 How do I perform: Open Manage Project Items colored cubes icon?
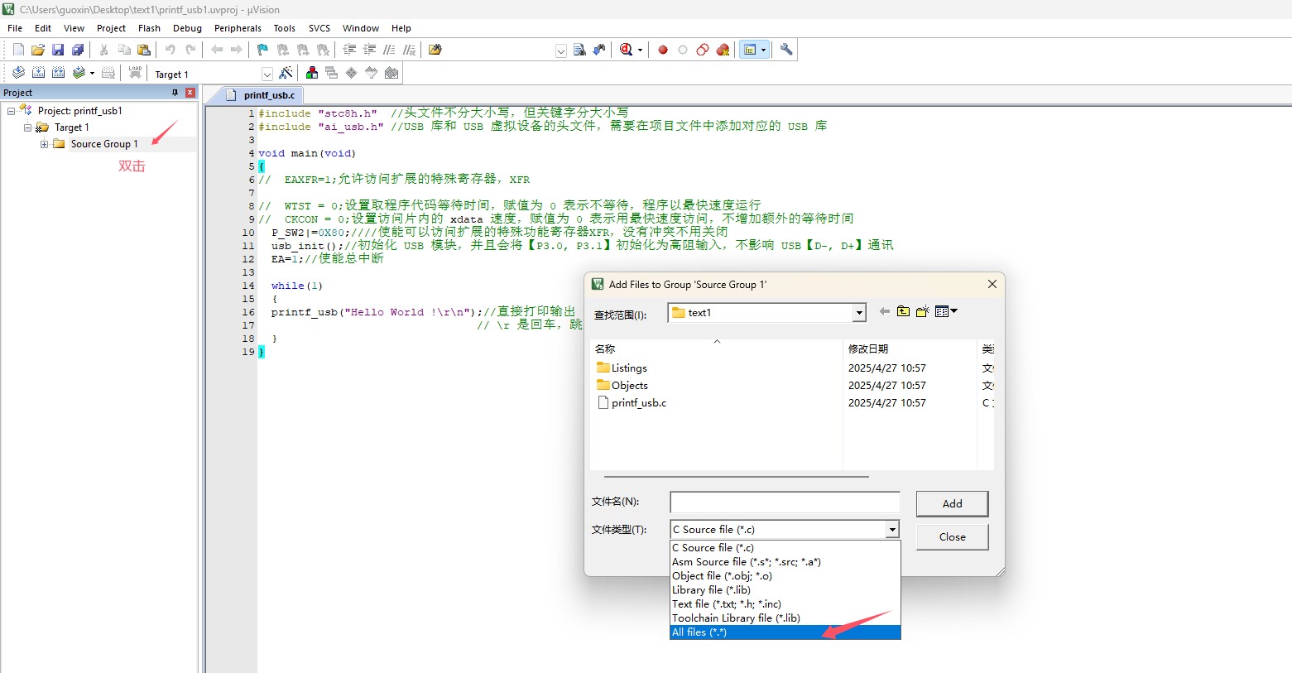[312, 73]
